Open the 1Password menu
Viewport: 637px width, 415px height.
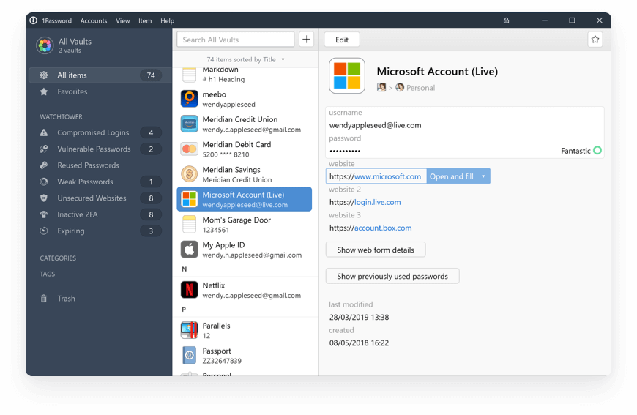tap(56, 20)
